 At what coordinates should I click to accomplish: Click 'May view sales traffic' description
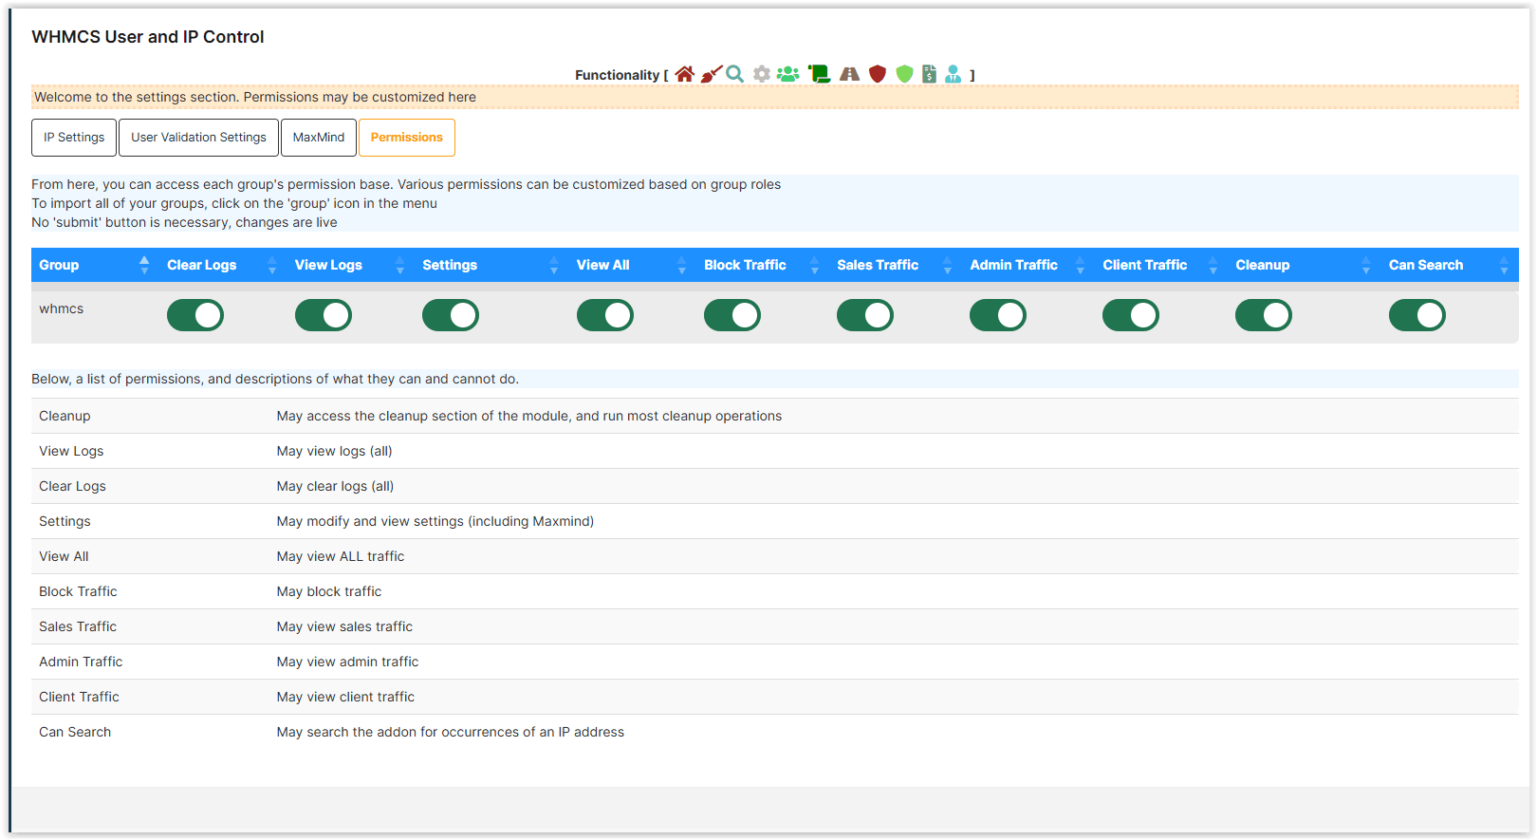(344, 626)
